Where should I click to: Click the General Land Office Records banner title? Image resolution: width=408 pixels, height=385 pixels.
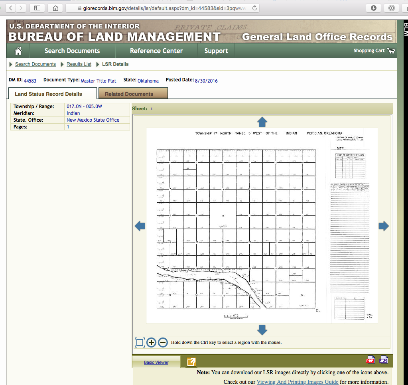pos(317,37)
